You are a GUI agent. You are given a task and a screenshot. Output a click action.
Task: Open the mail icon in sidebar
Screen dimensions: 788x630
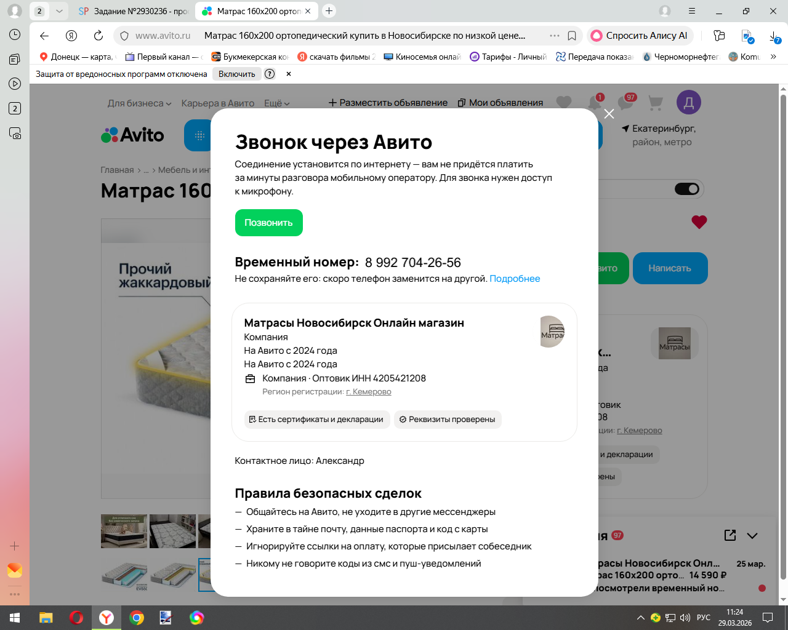coord(15,570)
